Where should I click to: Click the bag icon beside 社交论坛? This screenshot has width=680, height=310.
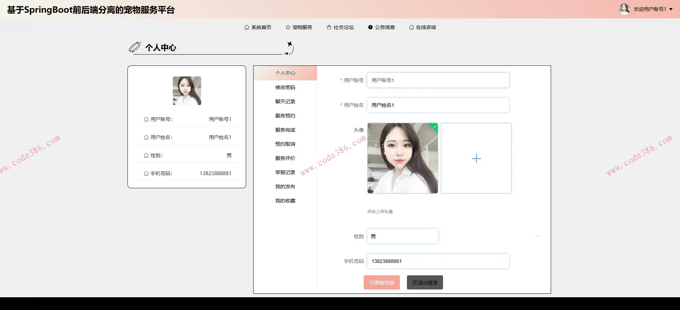point(329,27)
